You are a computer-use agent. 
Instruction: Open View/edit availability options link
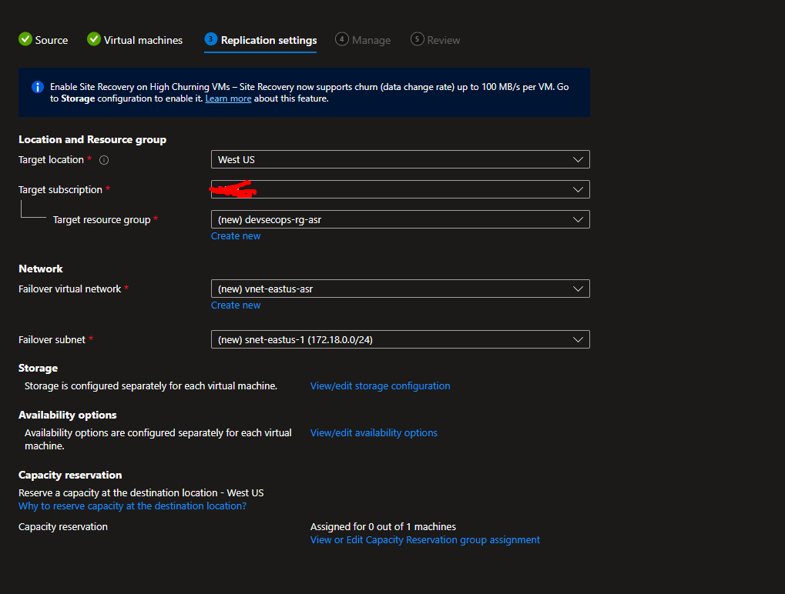coord(374,433)
